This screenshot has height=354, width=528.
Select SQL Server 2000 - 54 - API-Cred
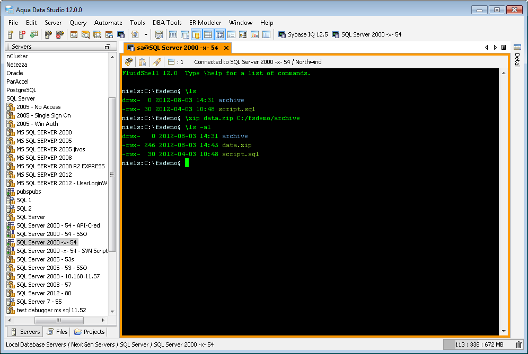[58, 225]
